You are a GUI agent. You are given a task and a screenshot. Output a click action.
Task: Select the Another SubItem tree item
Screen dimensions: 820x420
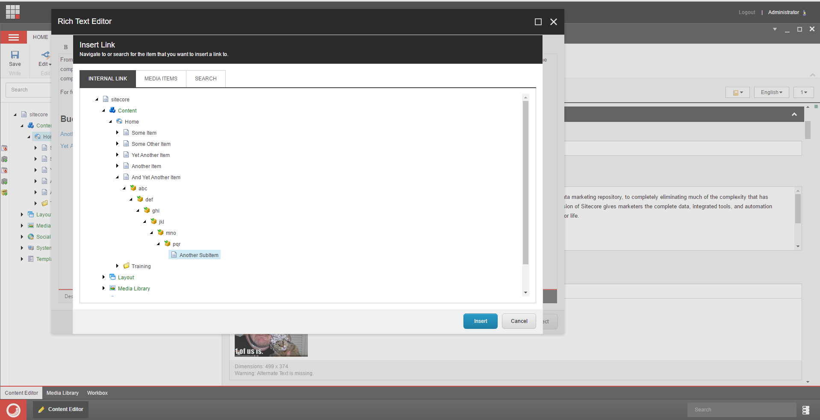tap(198, 255)
